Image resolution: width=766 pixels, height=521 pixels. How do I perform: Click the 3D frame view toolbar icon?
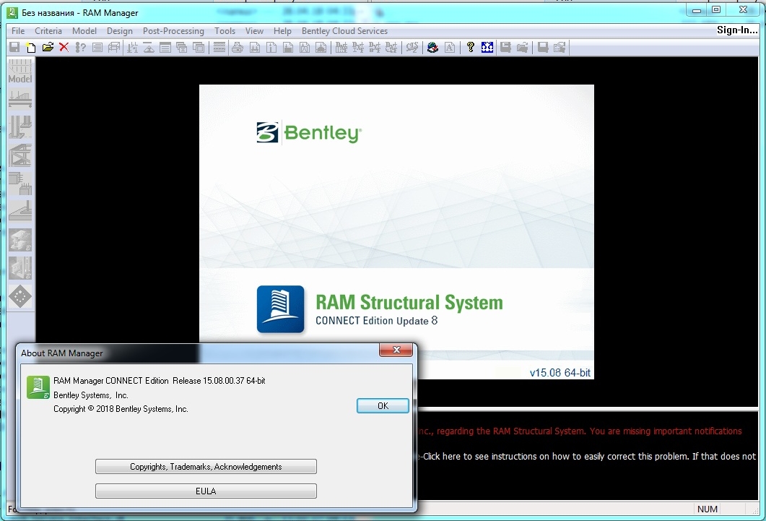pos(114,48)
